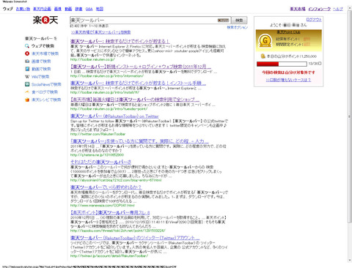This screenshot has width=352, height=268.
Task: Click the orange 食べログで検索 icon
Action: point(27,92)
